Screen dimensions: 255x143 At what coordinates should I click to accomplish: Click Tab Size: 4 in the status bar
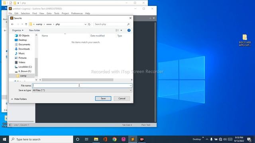pos(127,125)
